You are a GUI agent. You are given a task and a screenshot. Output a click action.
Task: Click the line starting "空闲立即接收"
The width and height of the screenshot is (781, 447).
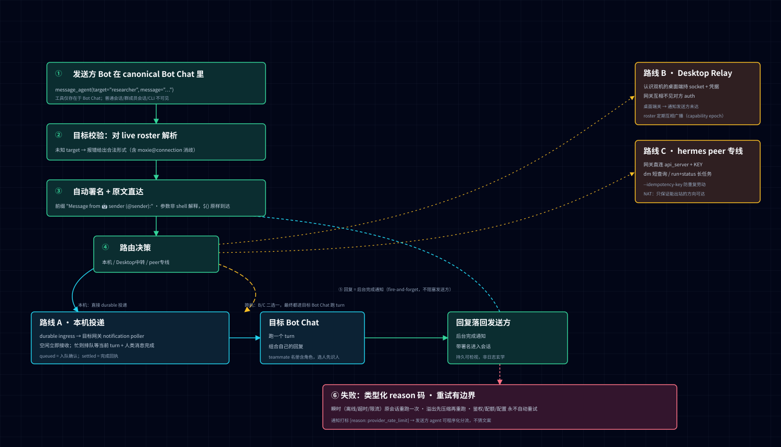97,346
